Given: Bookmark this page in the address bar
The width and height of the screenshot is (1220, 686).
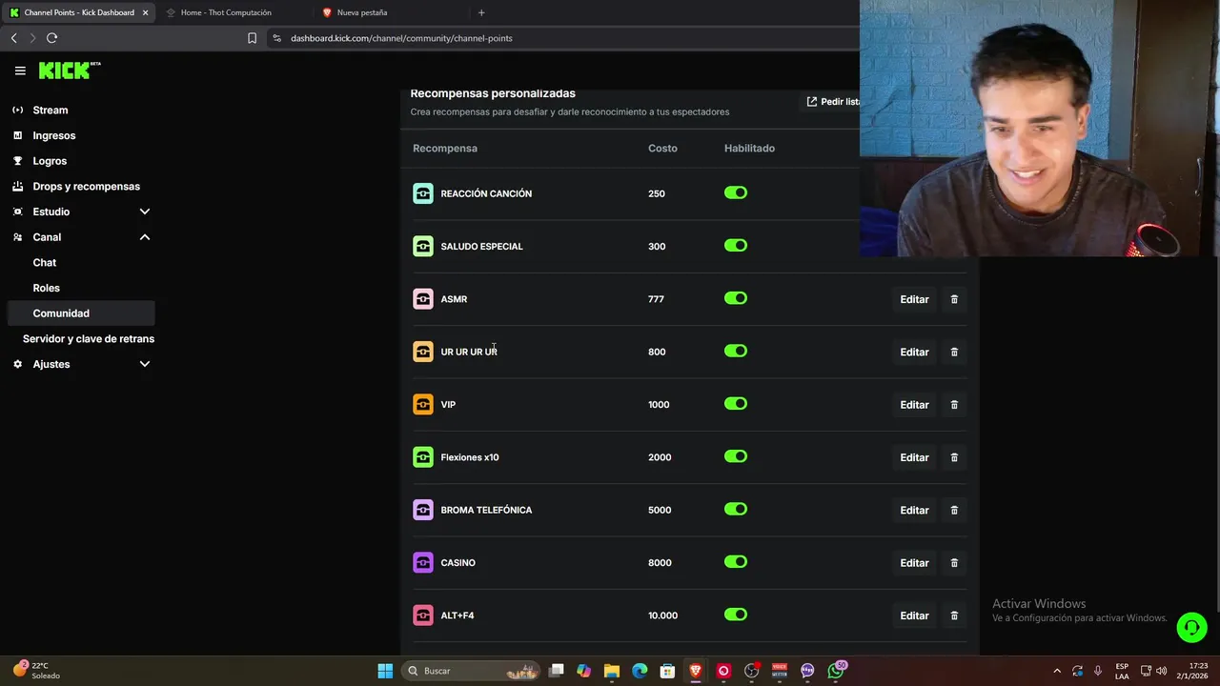Looking at the screenshot, I should click(252, 38).
